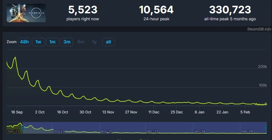This screenshot has width=272, height=140.
Task: Click the Zoom label text
Action: coord(12,42)
